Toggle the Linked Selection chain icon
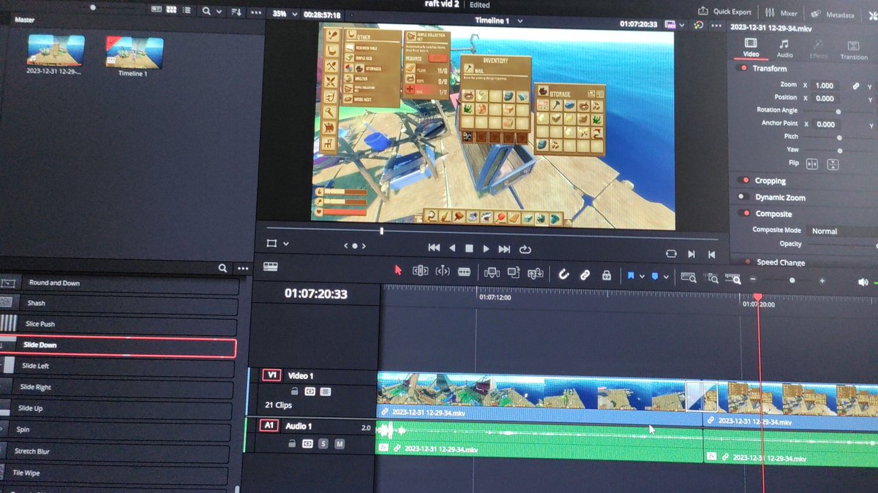Image resolution: width=878 pixels, height=493 pixels. click(x=585, y=275)
